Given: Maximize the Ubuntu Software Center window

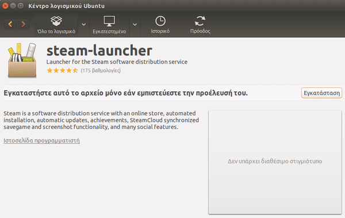Looking at the screenshot, I should coord(21,6).
